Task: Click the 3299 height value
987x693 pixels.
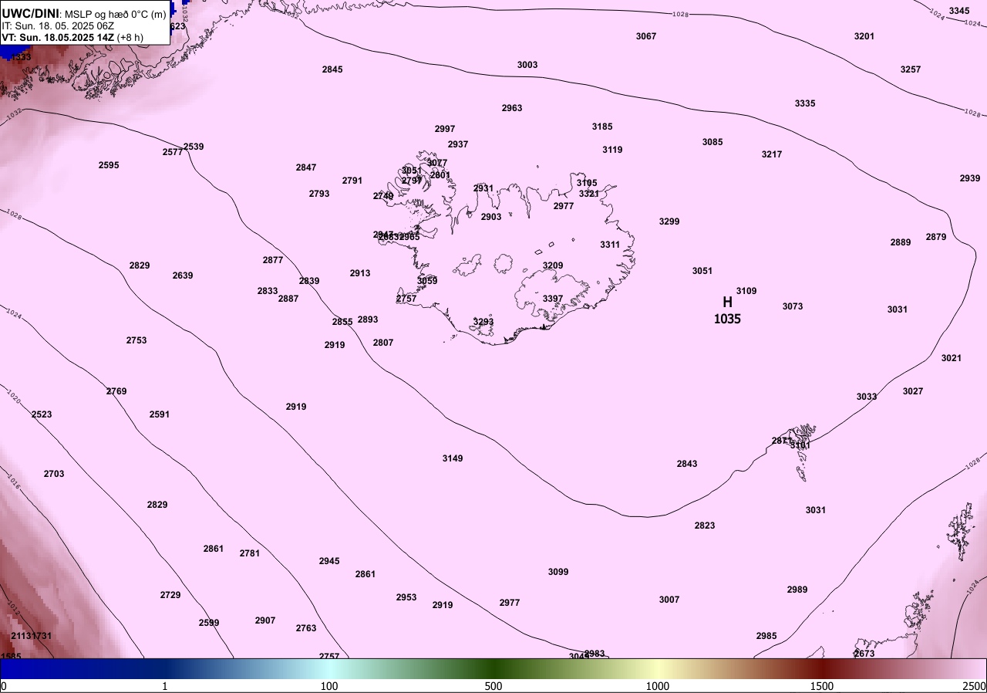Action: pyautogui.click(x=669, y=221)
